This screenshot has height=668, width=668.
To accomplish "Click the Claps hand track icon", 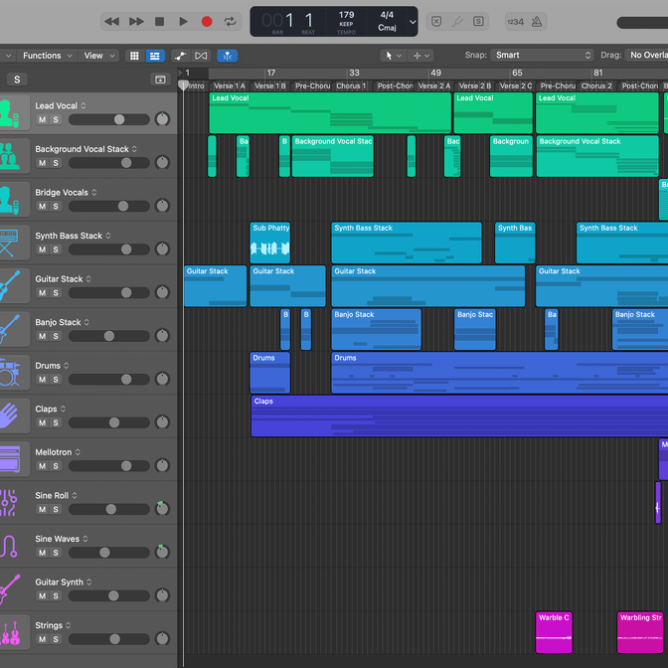I will (x=10, y=417).
